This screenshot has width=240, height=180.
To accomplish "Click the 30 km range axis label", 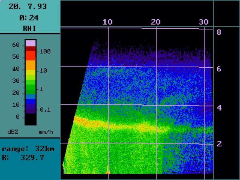I will [x=204, y=22].
